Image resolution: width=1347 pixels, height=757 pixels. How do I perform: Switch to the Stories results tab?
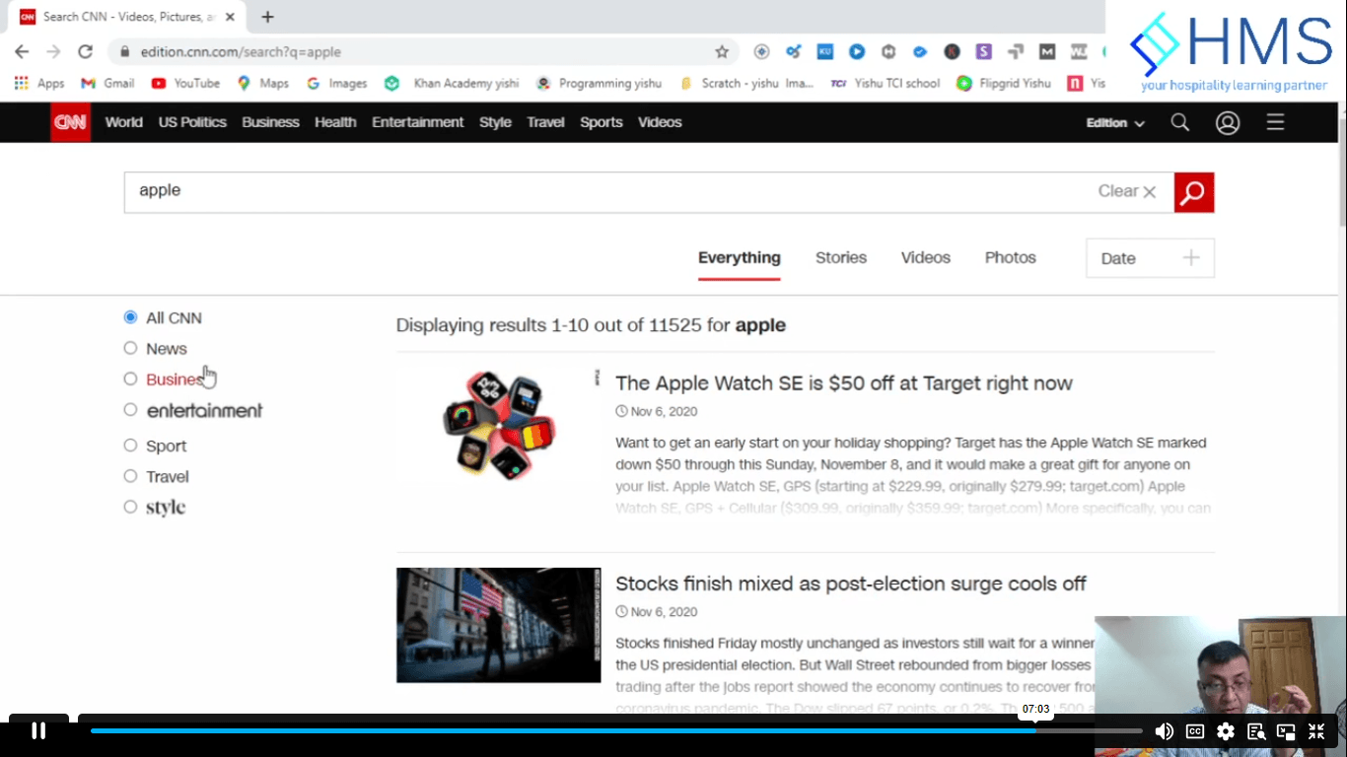841,257
